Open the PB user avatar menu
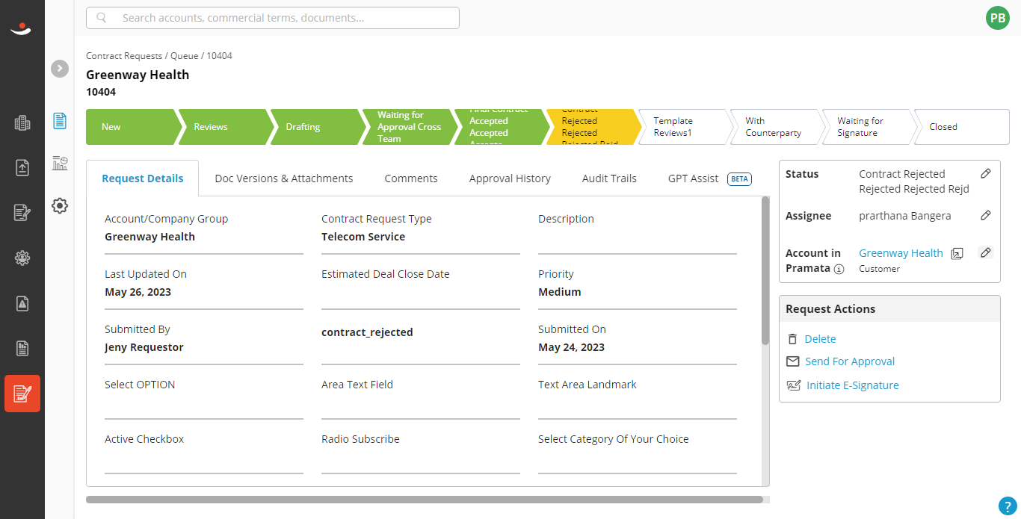This screenshot has width=1021, height=519. (997, 18)
